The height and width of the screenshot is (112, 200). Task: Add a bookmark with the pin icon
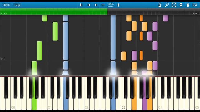tap(181, 5)
